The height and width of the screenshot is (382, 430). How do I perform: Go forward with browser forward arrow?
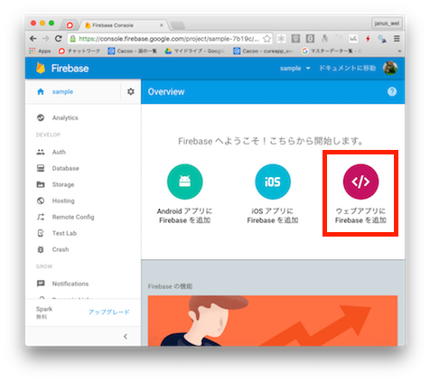tap(45, 39)
